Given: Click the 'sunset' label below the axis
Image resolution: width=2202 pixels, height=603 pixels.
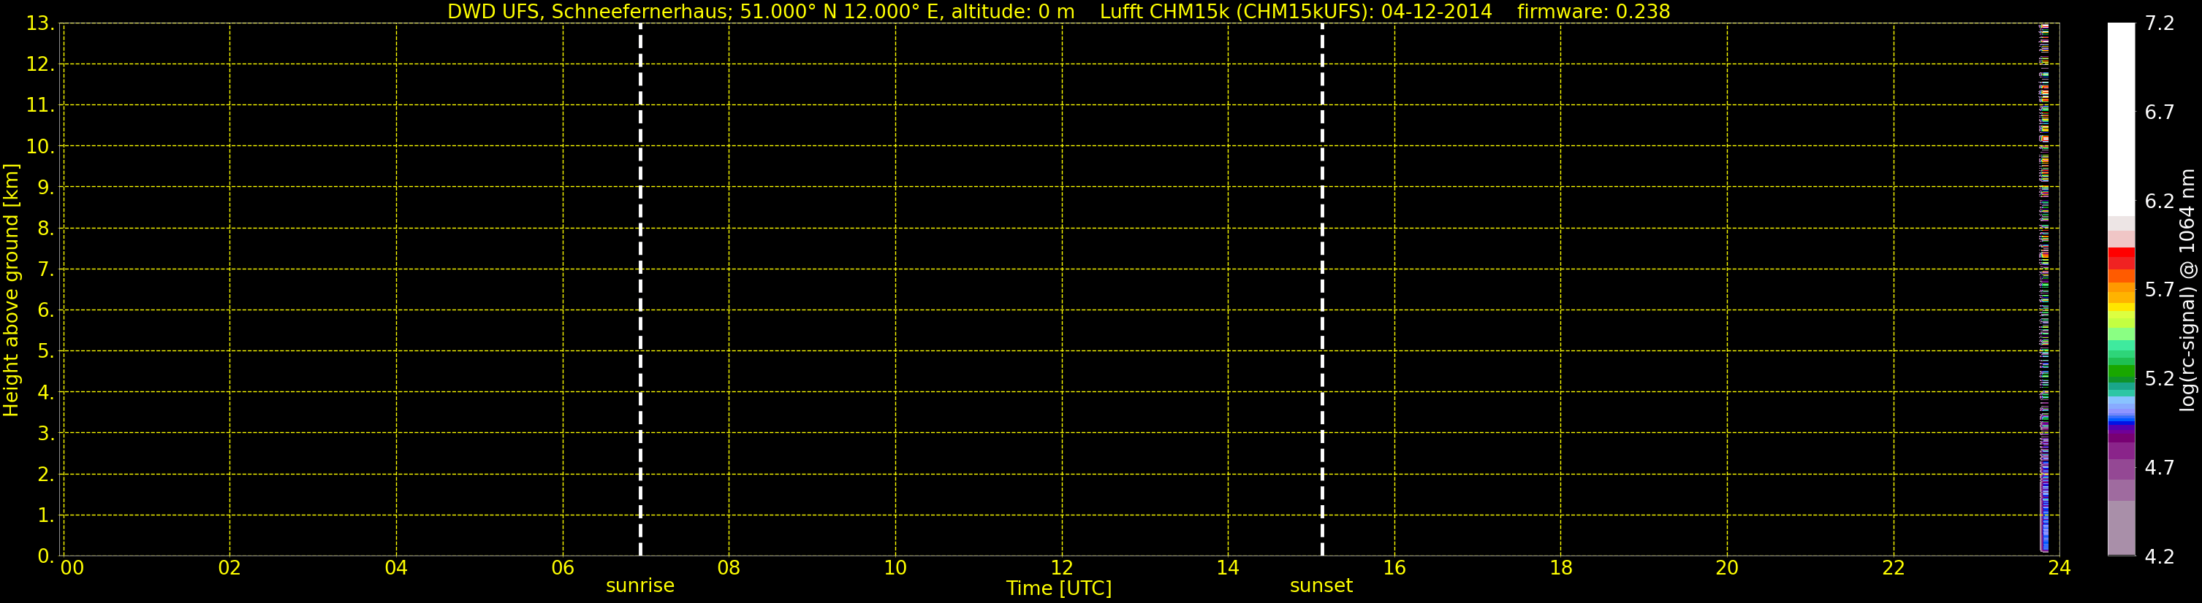Looking at the screenshot, I should (x=1321, y=586).
